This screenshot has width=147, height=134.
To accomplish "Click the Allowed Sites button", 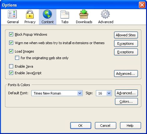I will pos(126,35).
